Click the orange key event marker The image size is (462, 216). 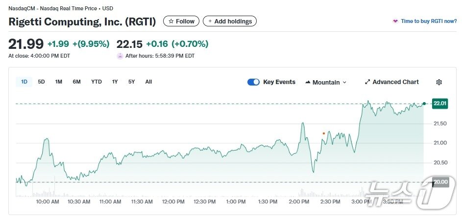click(x=323, y=133)
